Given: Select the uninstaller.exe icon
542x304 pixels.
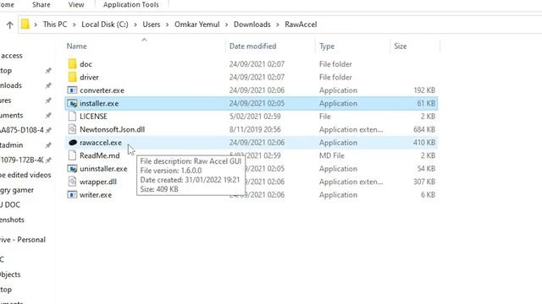Looking at the screenshot, I should coord(72,169).
